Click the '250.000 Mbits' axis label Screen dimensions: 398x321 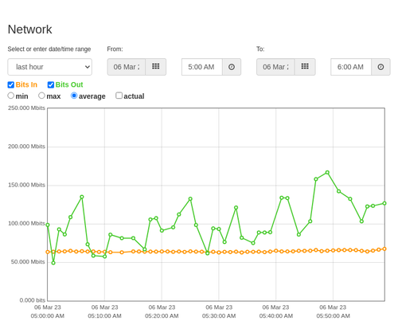(x=26, y=108)
